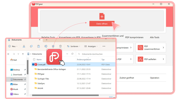Click the PDF zusammenführen icon

[x=140, y=48]
